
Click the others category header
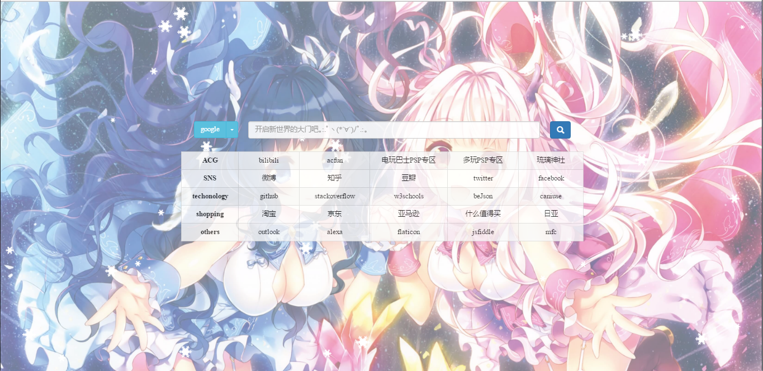coord(210,232)
